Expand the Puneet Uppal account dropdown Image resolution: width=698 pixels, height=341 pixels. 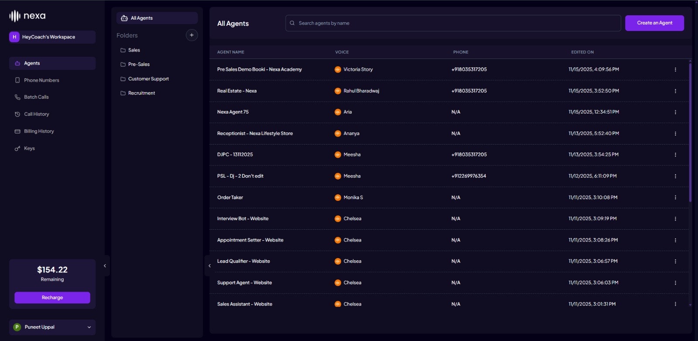[89, 327]
